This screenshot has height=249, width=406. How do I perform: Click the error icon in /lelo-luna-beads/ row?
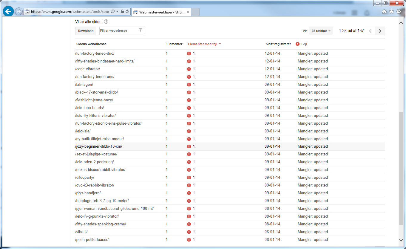coord(189,108)
